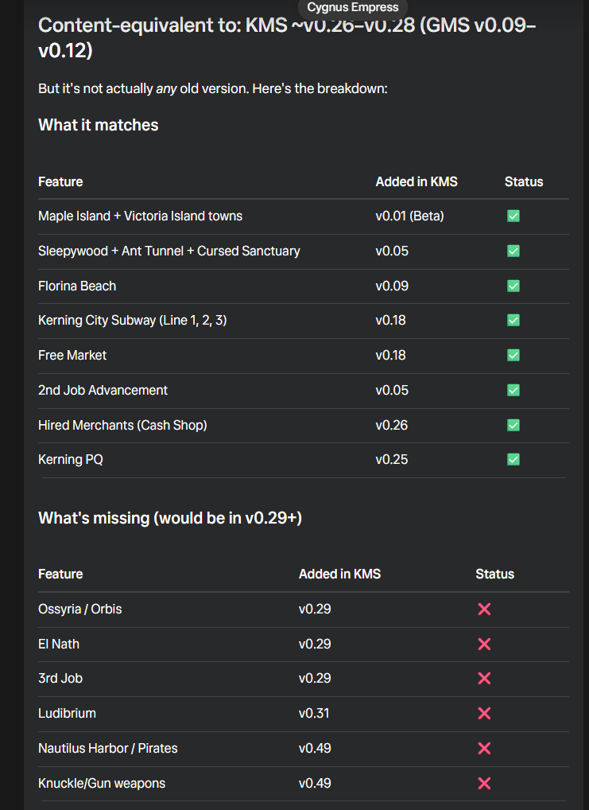The image size is (589, 810).
Task: Click checkmark for Maple Island + Victoria Island towns
Action: point(513,216)
